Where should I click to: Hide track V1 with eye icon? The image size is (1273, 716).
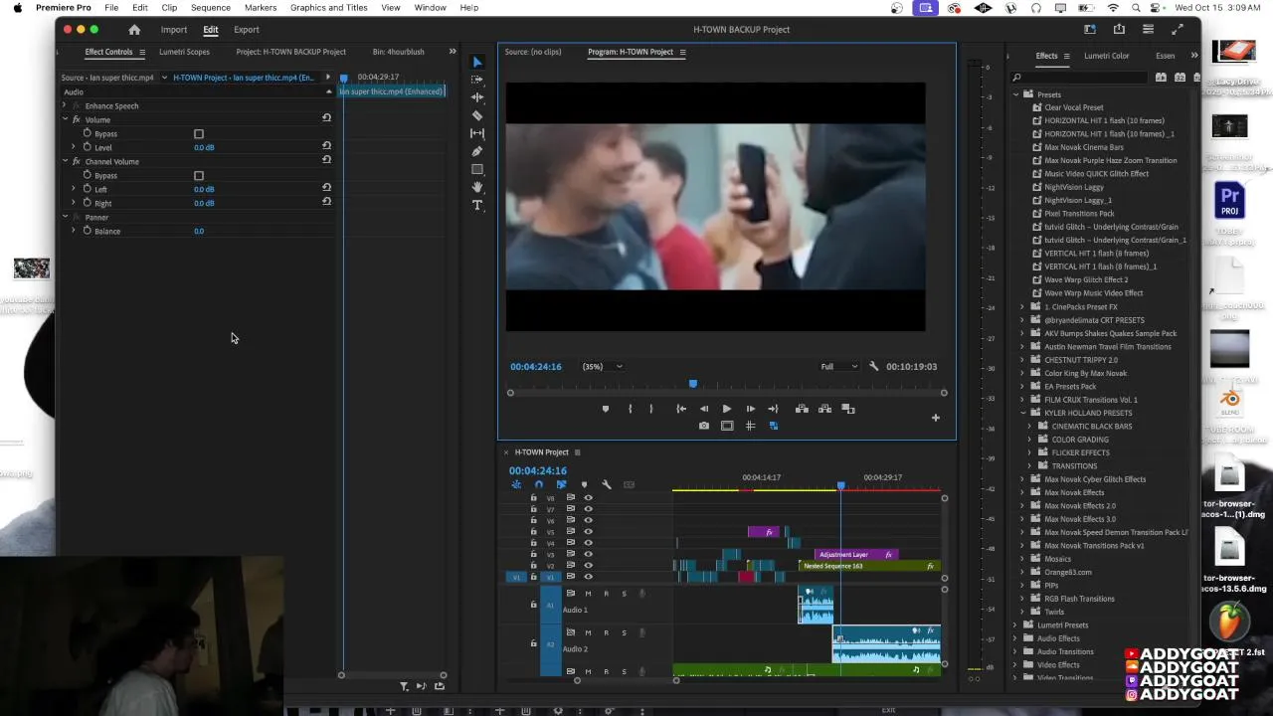(x=588, y=577)
